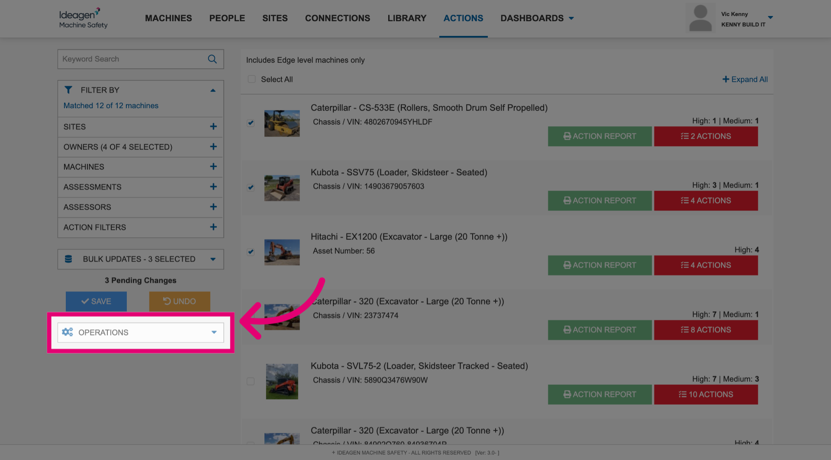Open Action Report for Kubota SSV75
Viewport: 831px width, 460px height.
599,201
